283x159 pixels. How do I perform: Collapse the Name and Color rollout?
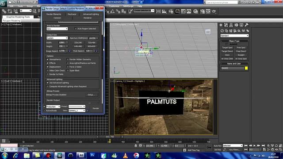click(x=234, y=64)
